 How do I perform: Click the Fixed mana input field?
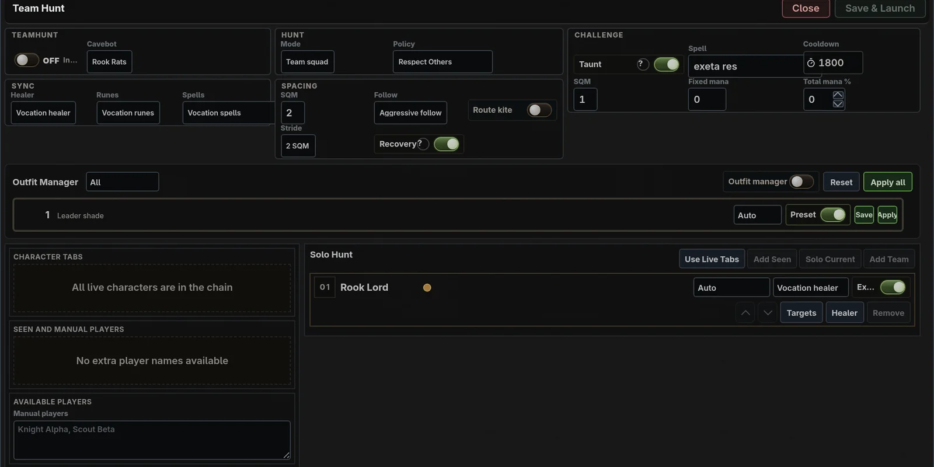[x=707, y=99]
